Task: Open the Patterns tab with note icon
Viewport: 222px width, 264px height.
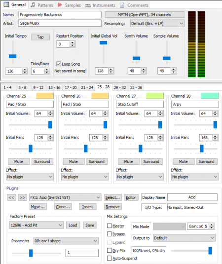Action: (33, 5)
